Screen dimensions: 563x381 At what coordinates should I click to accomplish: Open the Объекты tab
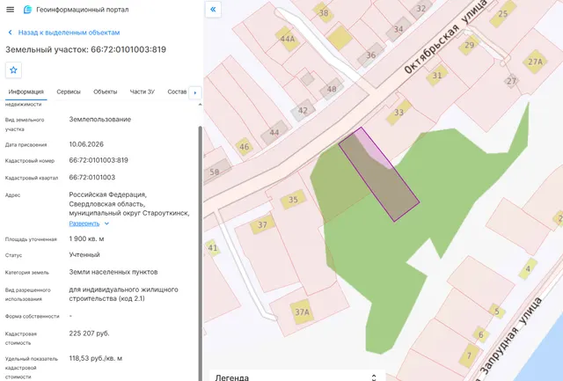[x=106, y=92]
